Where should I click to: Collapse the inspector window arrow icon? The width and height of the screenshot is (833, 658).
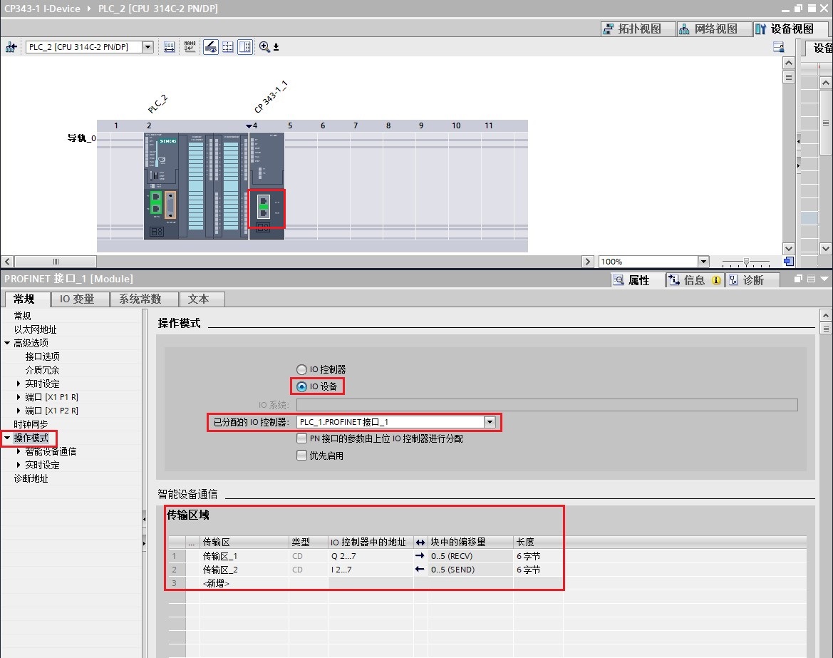[824, 279]
